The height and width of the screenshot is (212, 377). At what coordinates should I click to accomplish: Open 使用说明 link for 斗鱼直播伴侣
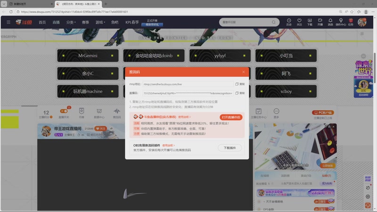click(184, 117)
